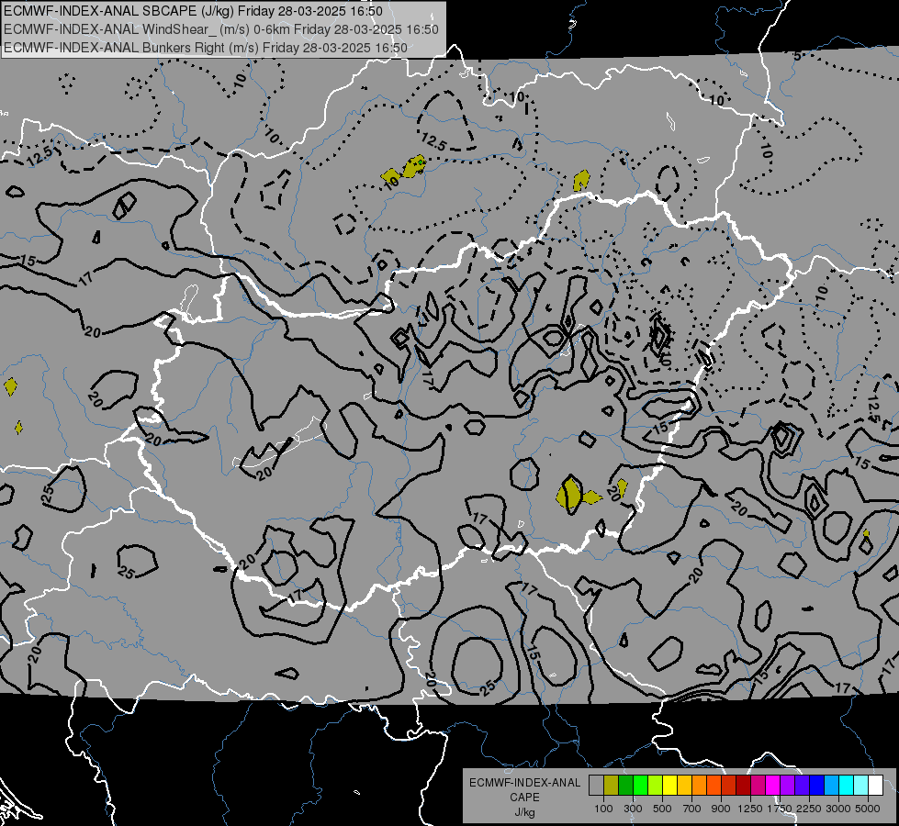Screen dimensions: 899x826
Task: Select the olive swatch in the CAPE legend
Action: [x=611, y=785]
